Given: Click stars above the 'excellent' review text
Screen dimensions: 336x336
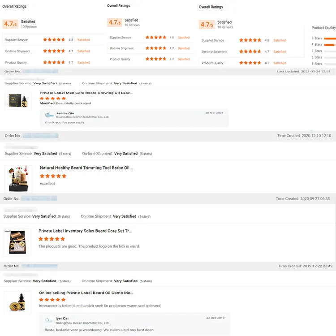Looking at the screenshot, I should pyautogui.click(x=53, y=176).
